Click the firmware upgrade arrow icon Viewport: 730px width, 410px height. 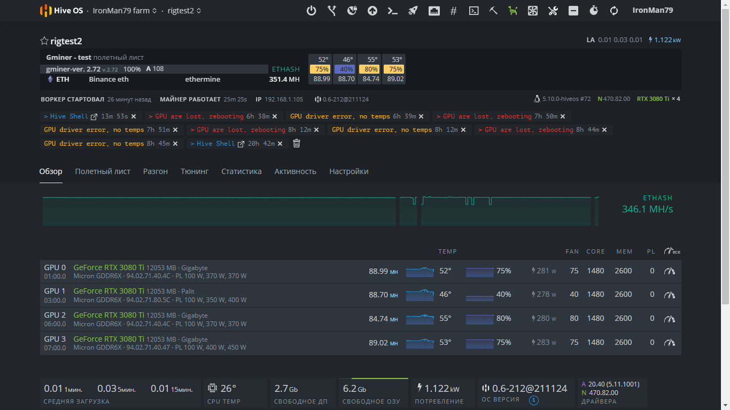tap(372, 11)
